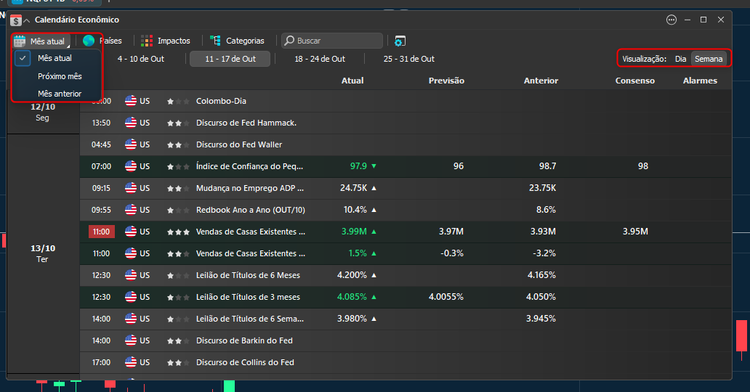Click the 3.95M consensus value

click(x=635, y=232)
